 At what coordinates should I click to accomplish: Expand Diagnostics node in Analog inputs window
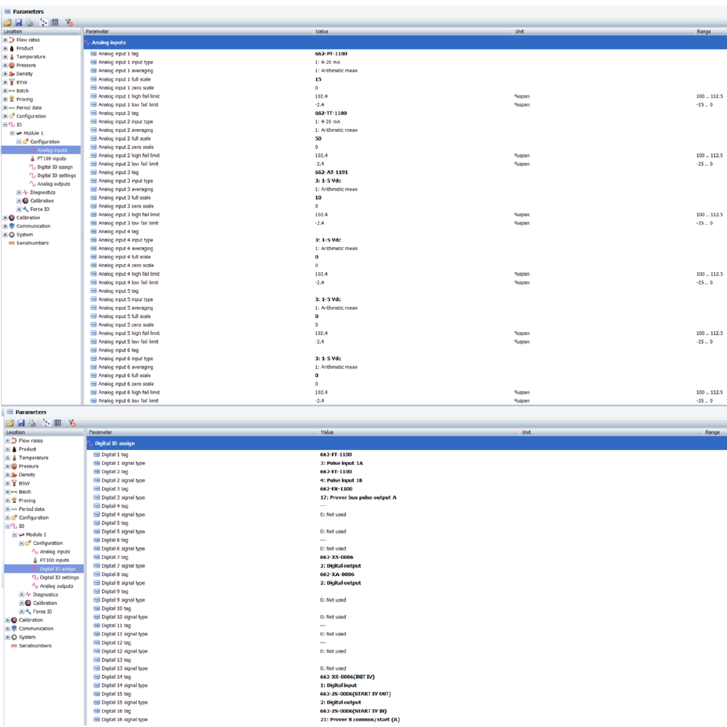click(x=19, y=193)
